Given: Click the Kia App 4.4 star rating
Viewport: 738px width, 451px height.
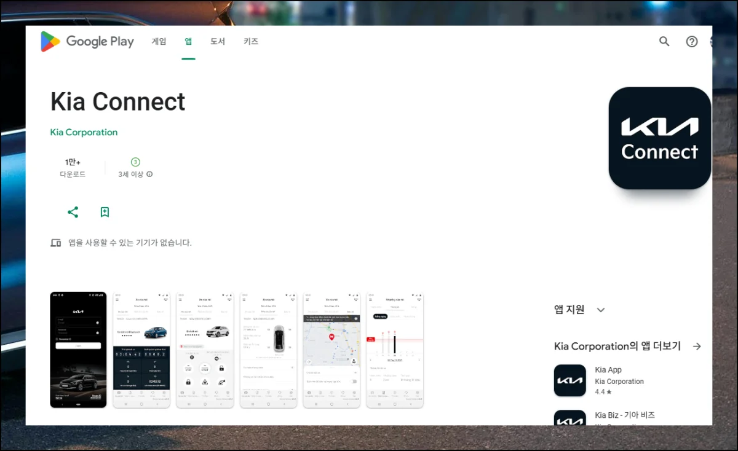Looking at the screenshot, I should pos(603,391).
